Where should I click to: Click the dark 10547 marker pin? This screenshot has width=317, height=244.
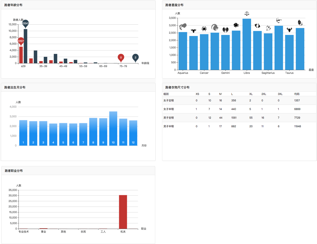pyautogui.click(x=26, y=24)
